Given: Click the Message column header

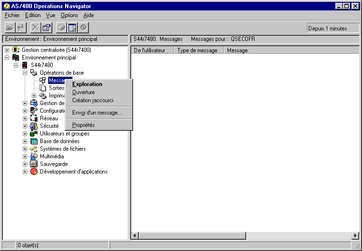Looking at the screenshot, I should pos(292,50).
